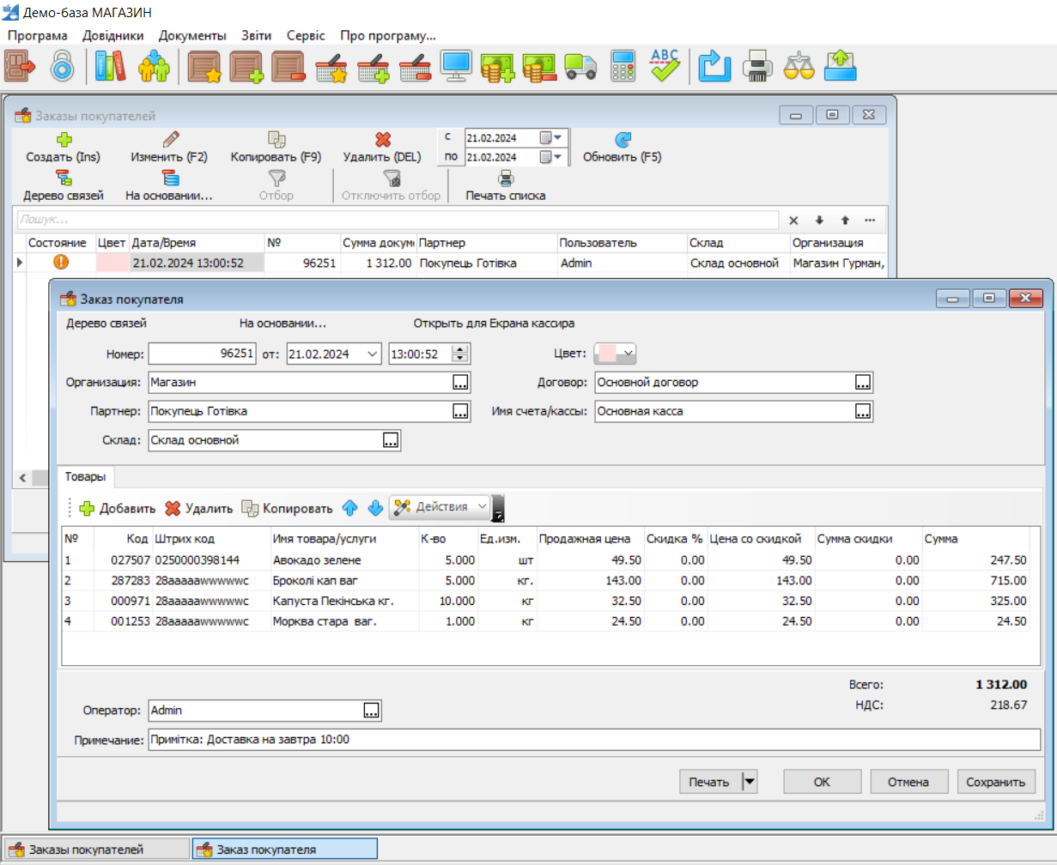Click Копировать in Товары toolbar

287,508
